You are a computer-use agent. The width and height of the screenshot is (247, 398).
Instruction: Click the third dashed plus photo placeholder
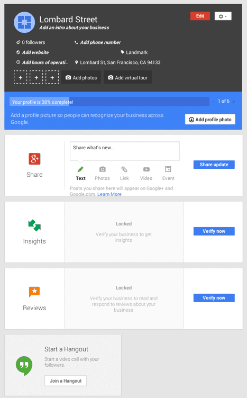[52, 77]
